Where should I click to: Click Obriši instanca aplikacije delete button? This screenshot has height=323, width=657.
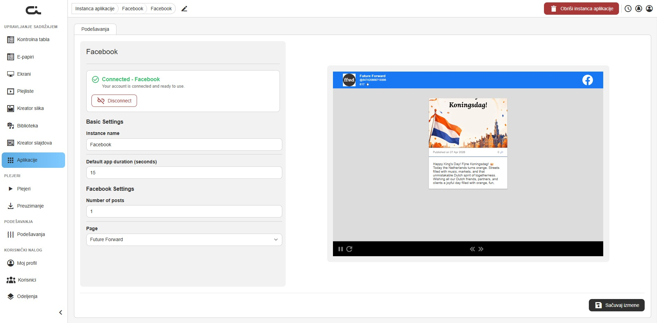(x=581, y=9)
